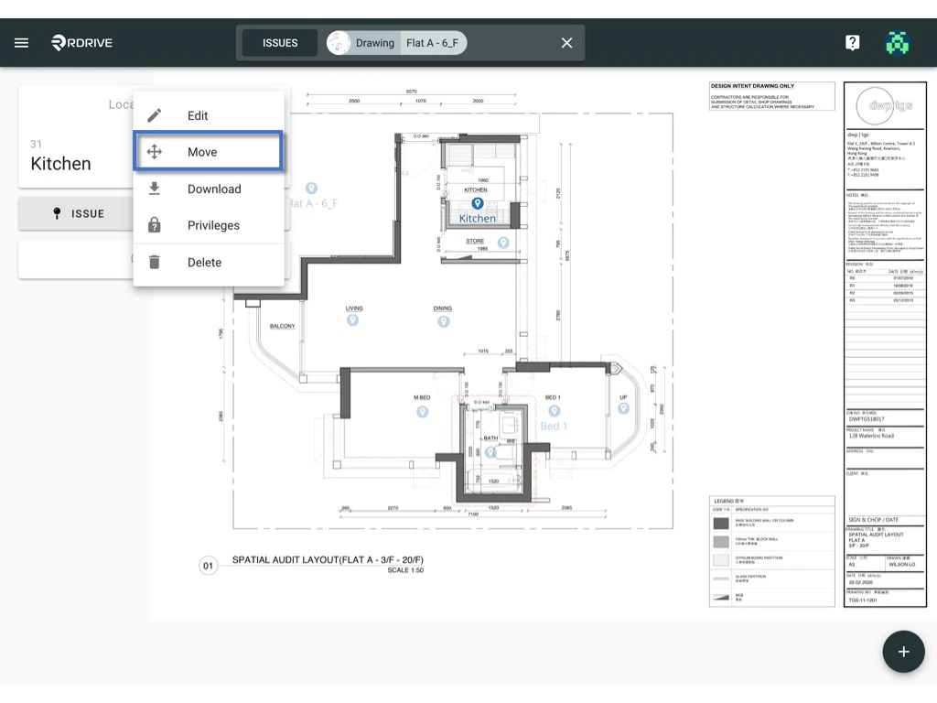This screenshot has width=937, height=703.
Task: Clear the search bar with X
Action: pyautogui.click(x=566, y=43)
